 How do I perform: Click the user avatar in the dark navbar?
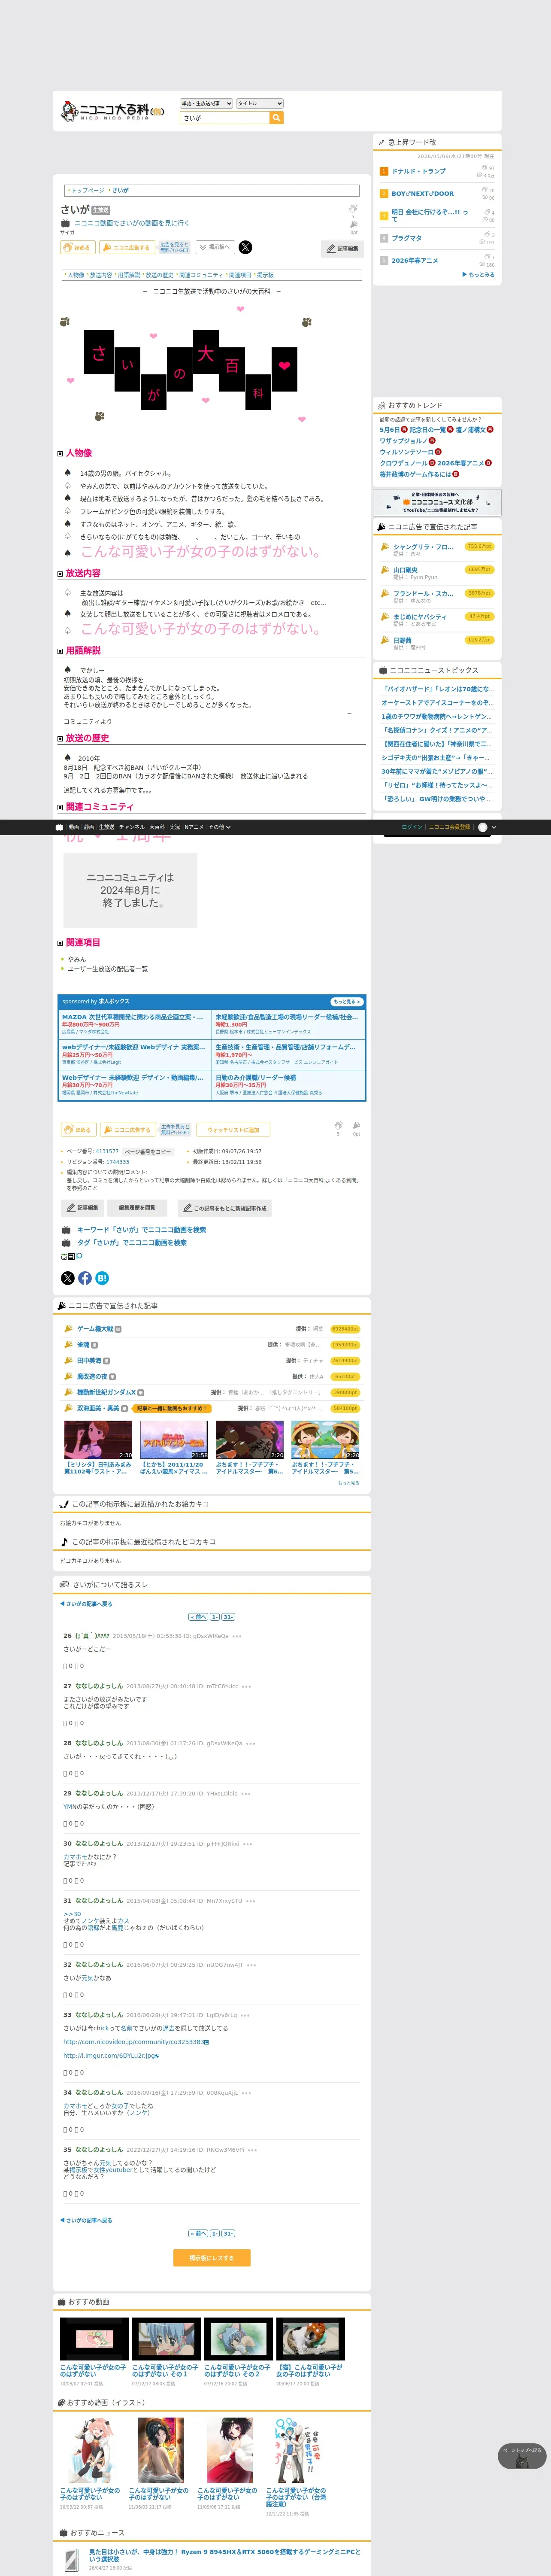483,827
